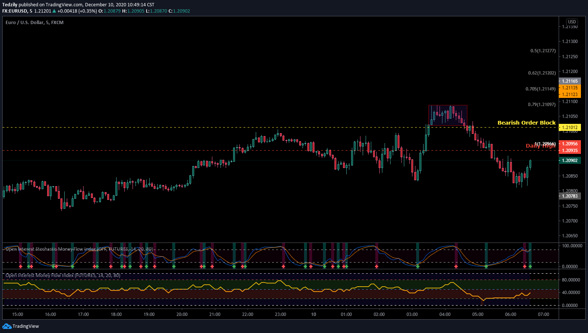Click the 22:00 time axis label
The height and width of the screenshot is (333, 588).
[248, 314]
